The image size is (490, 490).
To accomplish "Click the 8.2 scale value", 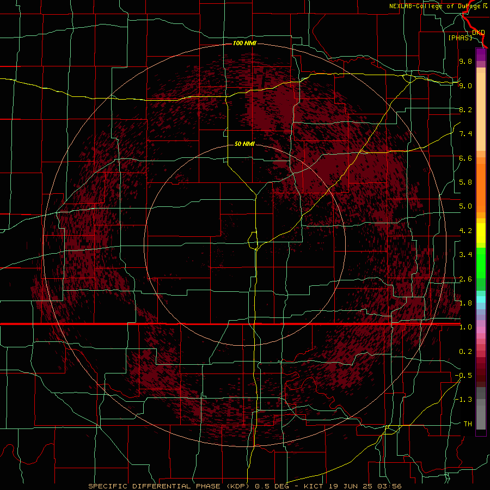I will [465, 109].
